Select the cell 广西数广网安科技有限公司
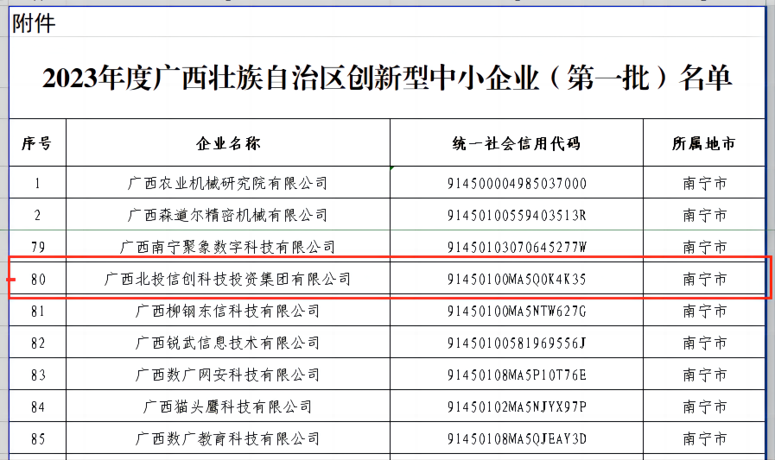The height and width of the screenshot is (460, 775). pos(228,375)
